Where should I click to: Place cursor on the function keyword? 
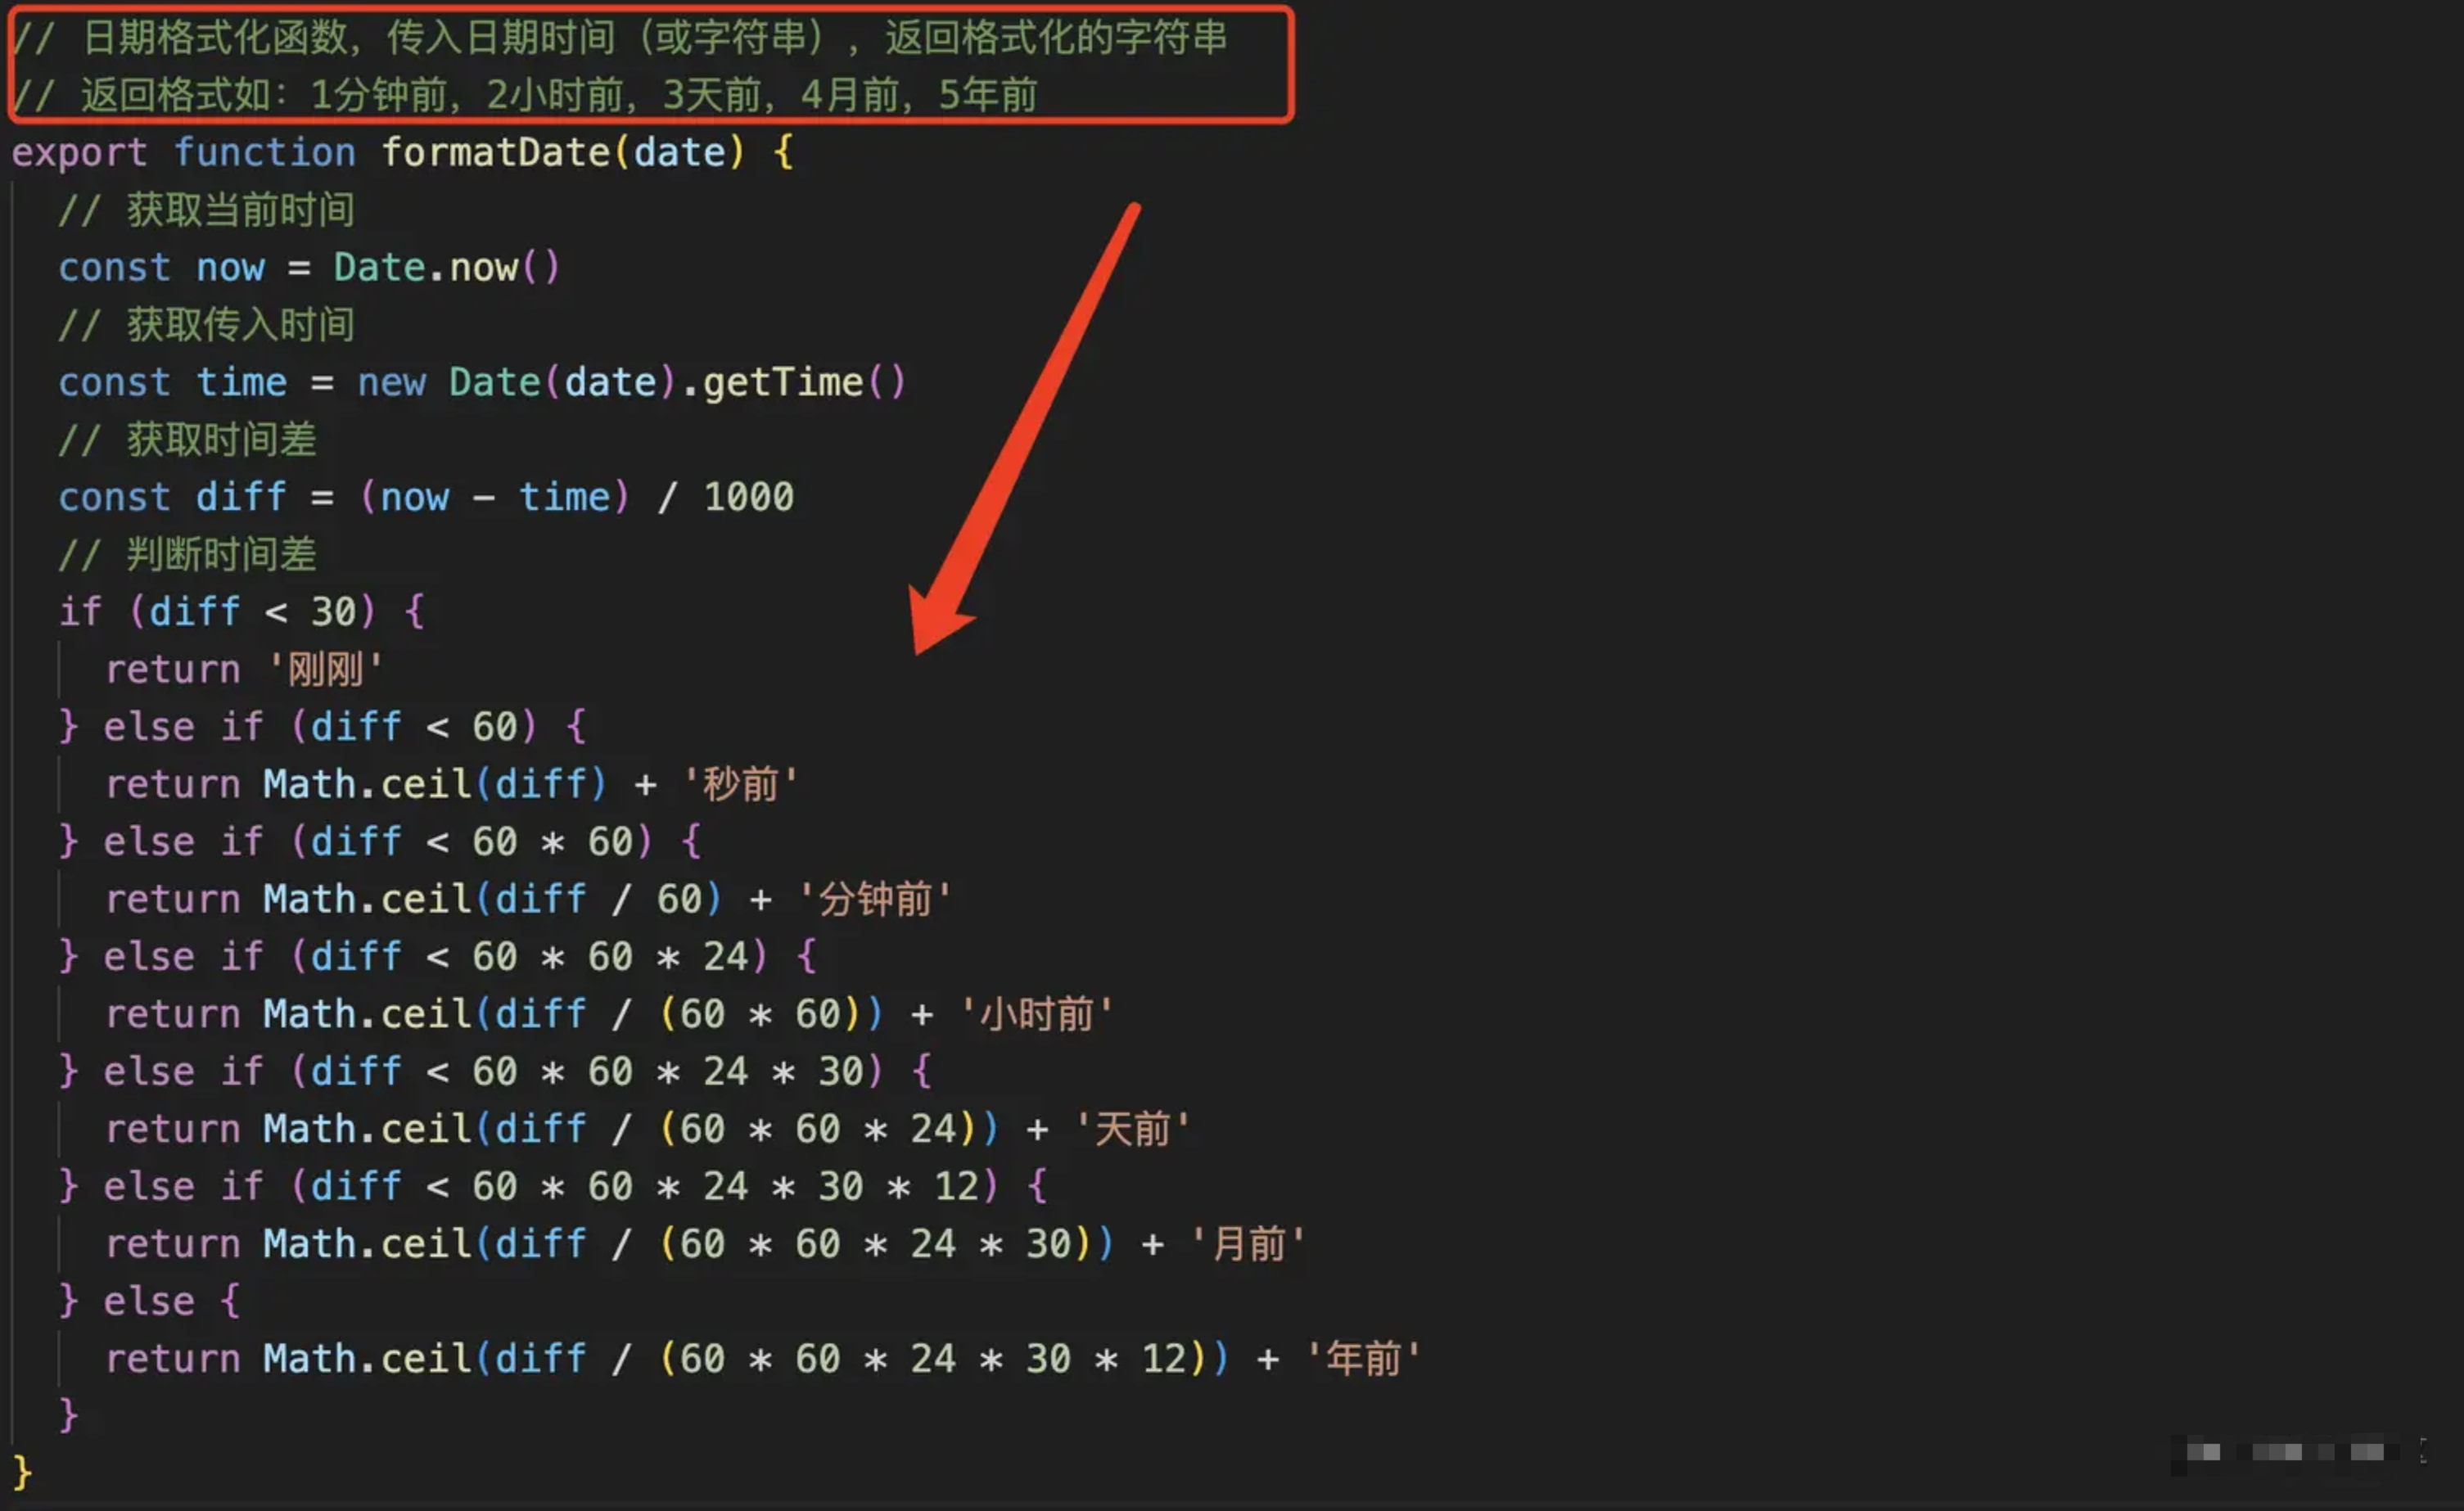[x=264, y=153]
